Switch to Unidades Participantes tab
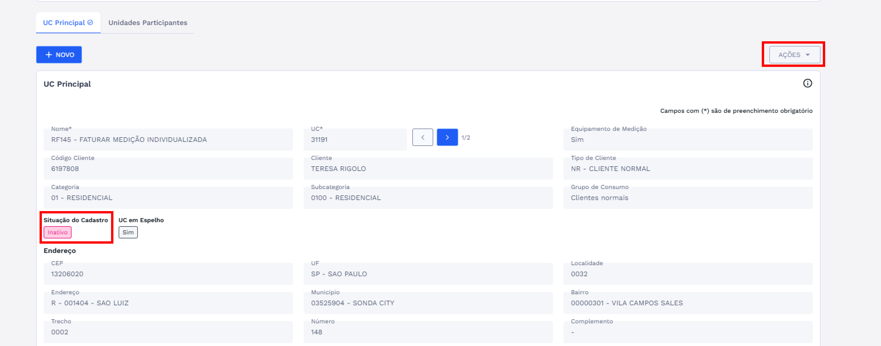Screen dimensions: 881x346 tap(148, 23)
